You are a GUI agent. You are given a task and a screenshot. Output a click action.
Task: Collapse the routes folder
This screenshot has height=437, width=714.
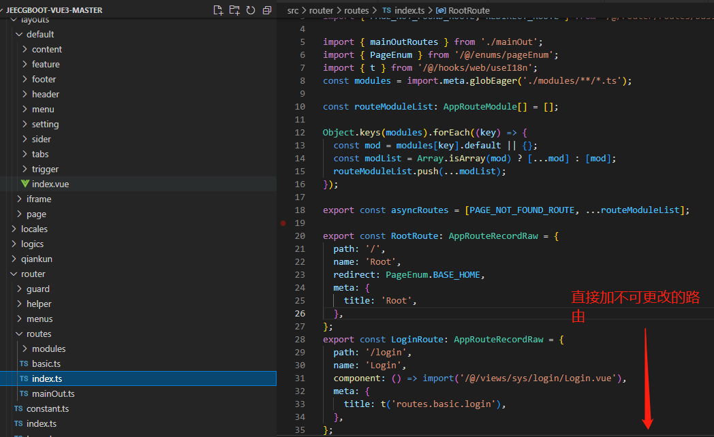pyautogui.click(x=19, y=334)
